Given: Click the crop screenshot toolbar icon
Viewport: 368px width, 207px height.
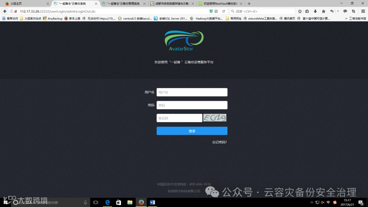Looking at the screenshot, I should coord(353,11).
